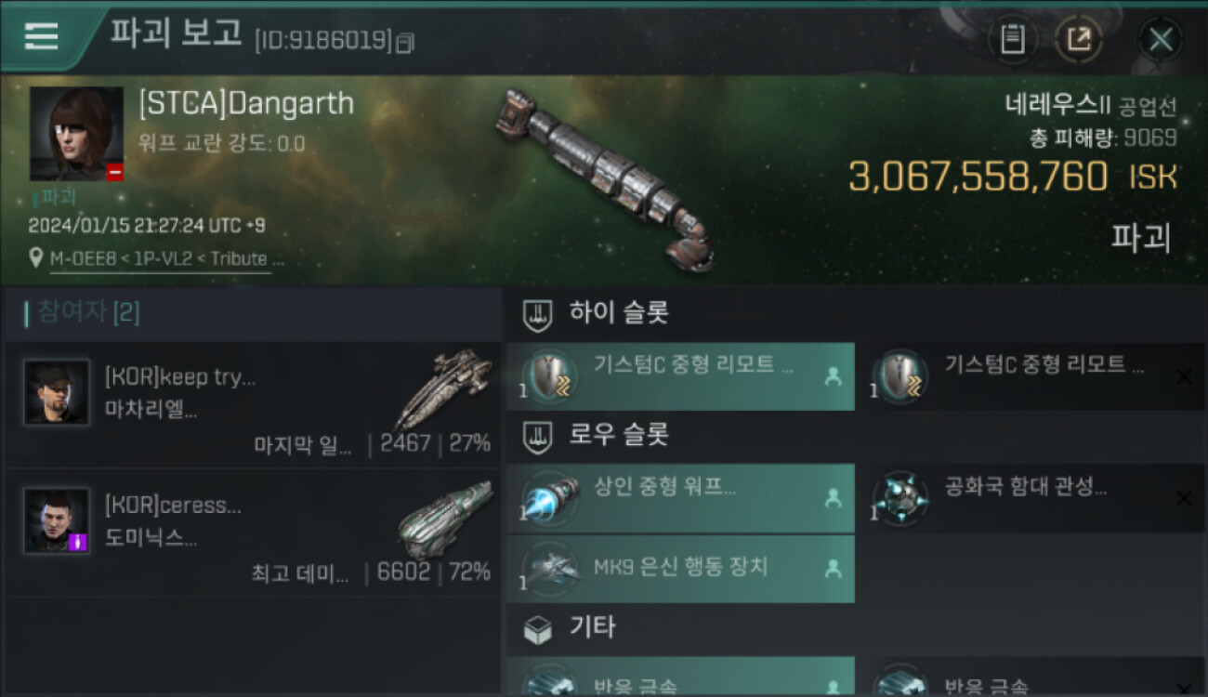Click the 하이 슬롯 section header
The height and width of the screenshot is (697, 1208).
(x=597, y=314)
